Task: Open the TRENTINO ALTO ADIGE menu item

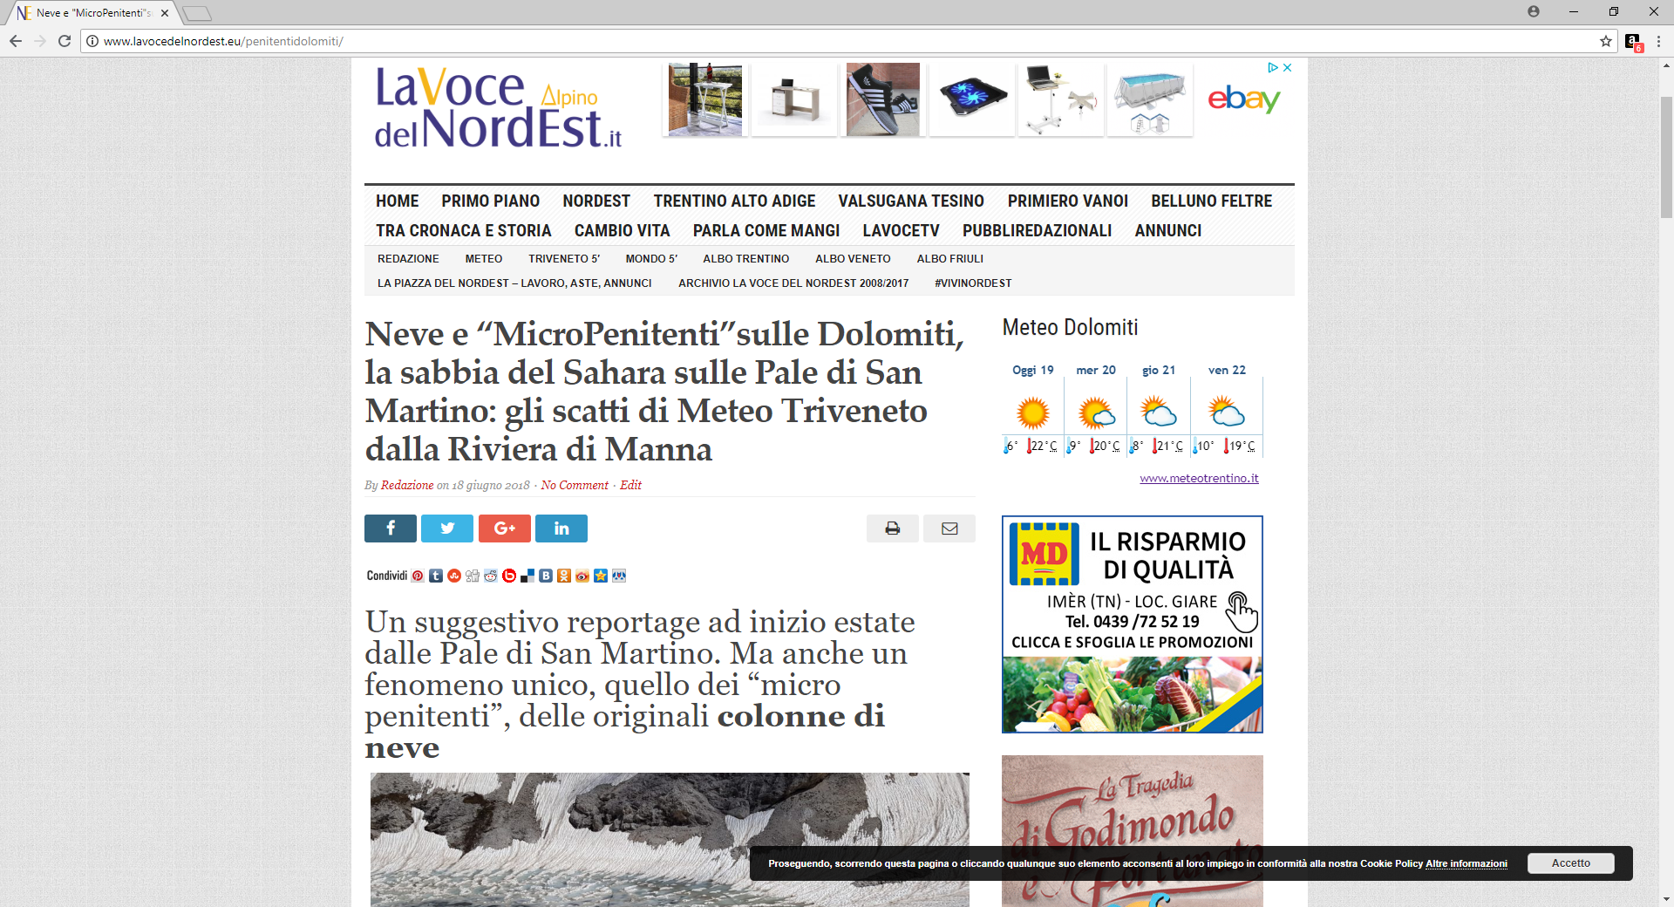Action: click(x=734, y=201)
